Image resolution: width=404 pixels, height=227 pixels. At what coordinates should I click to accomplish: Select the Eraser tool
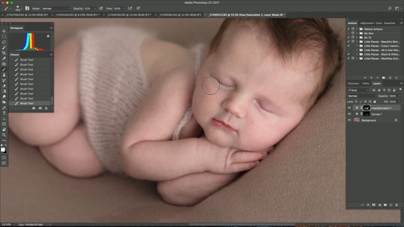tap(4, 86)
